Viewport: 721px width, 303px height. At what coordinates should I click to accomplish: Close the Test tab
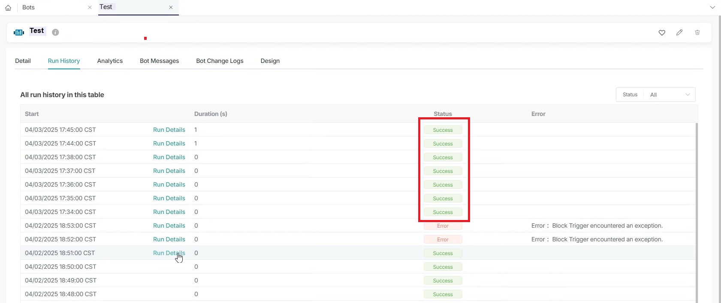click(171, 7)
